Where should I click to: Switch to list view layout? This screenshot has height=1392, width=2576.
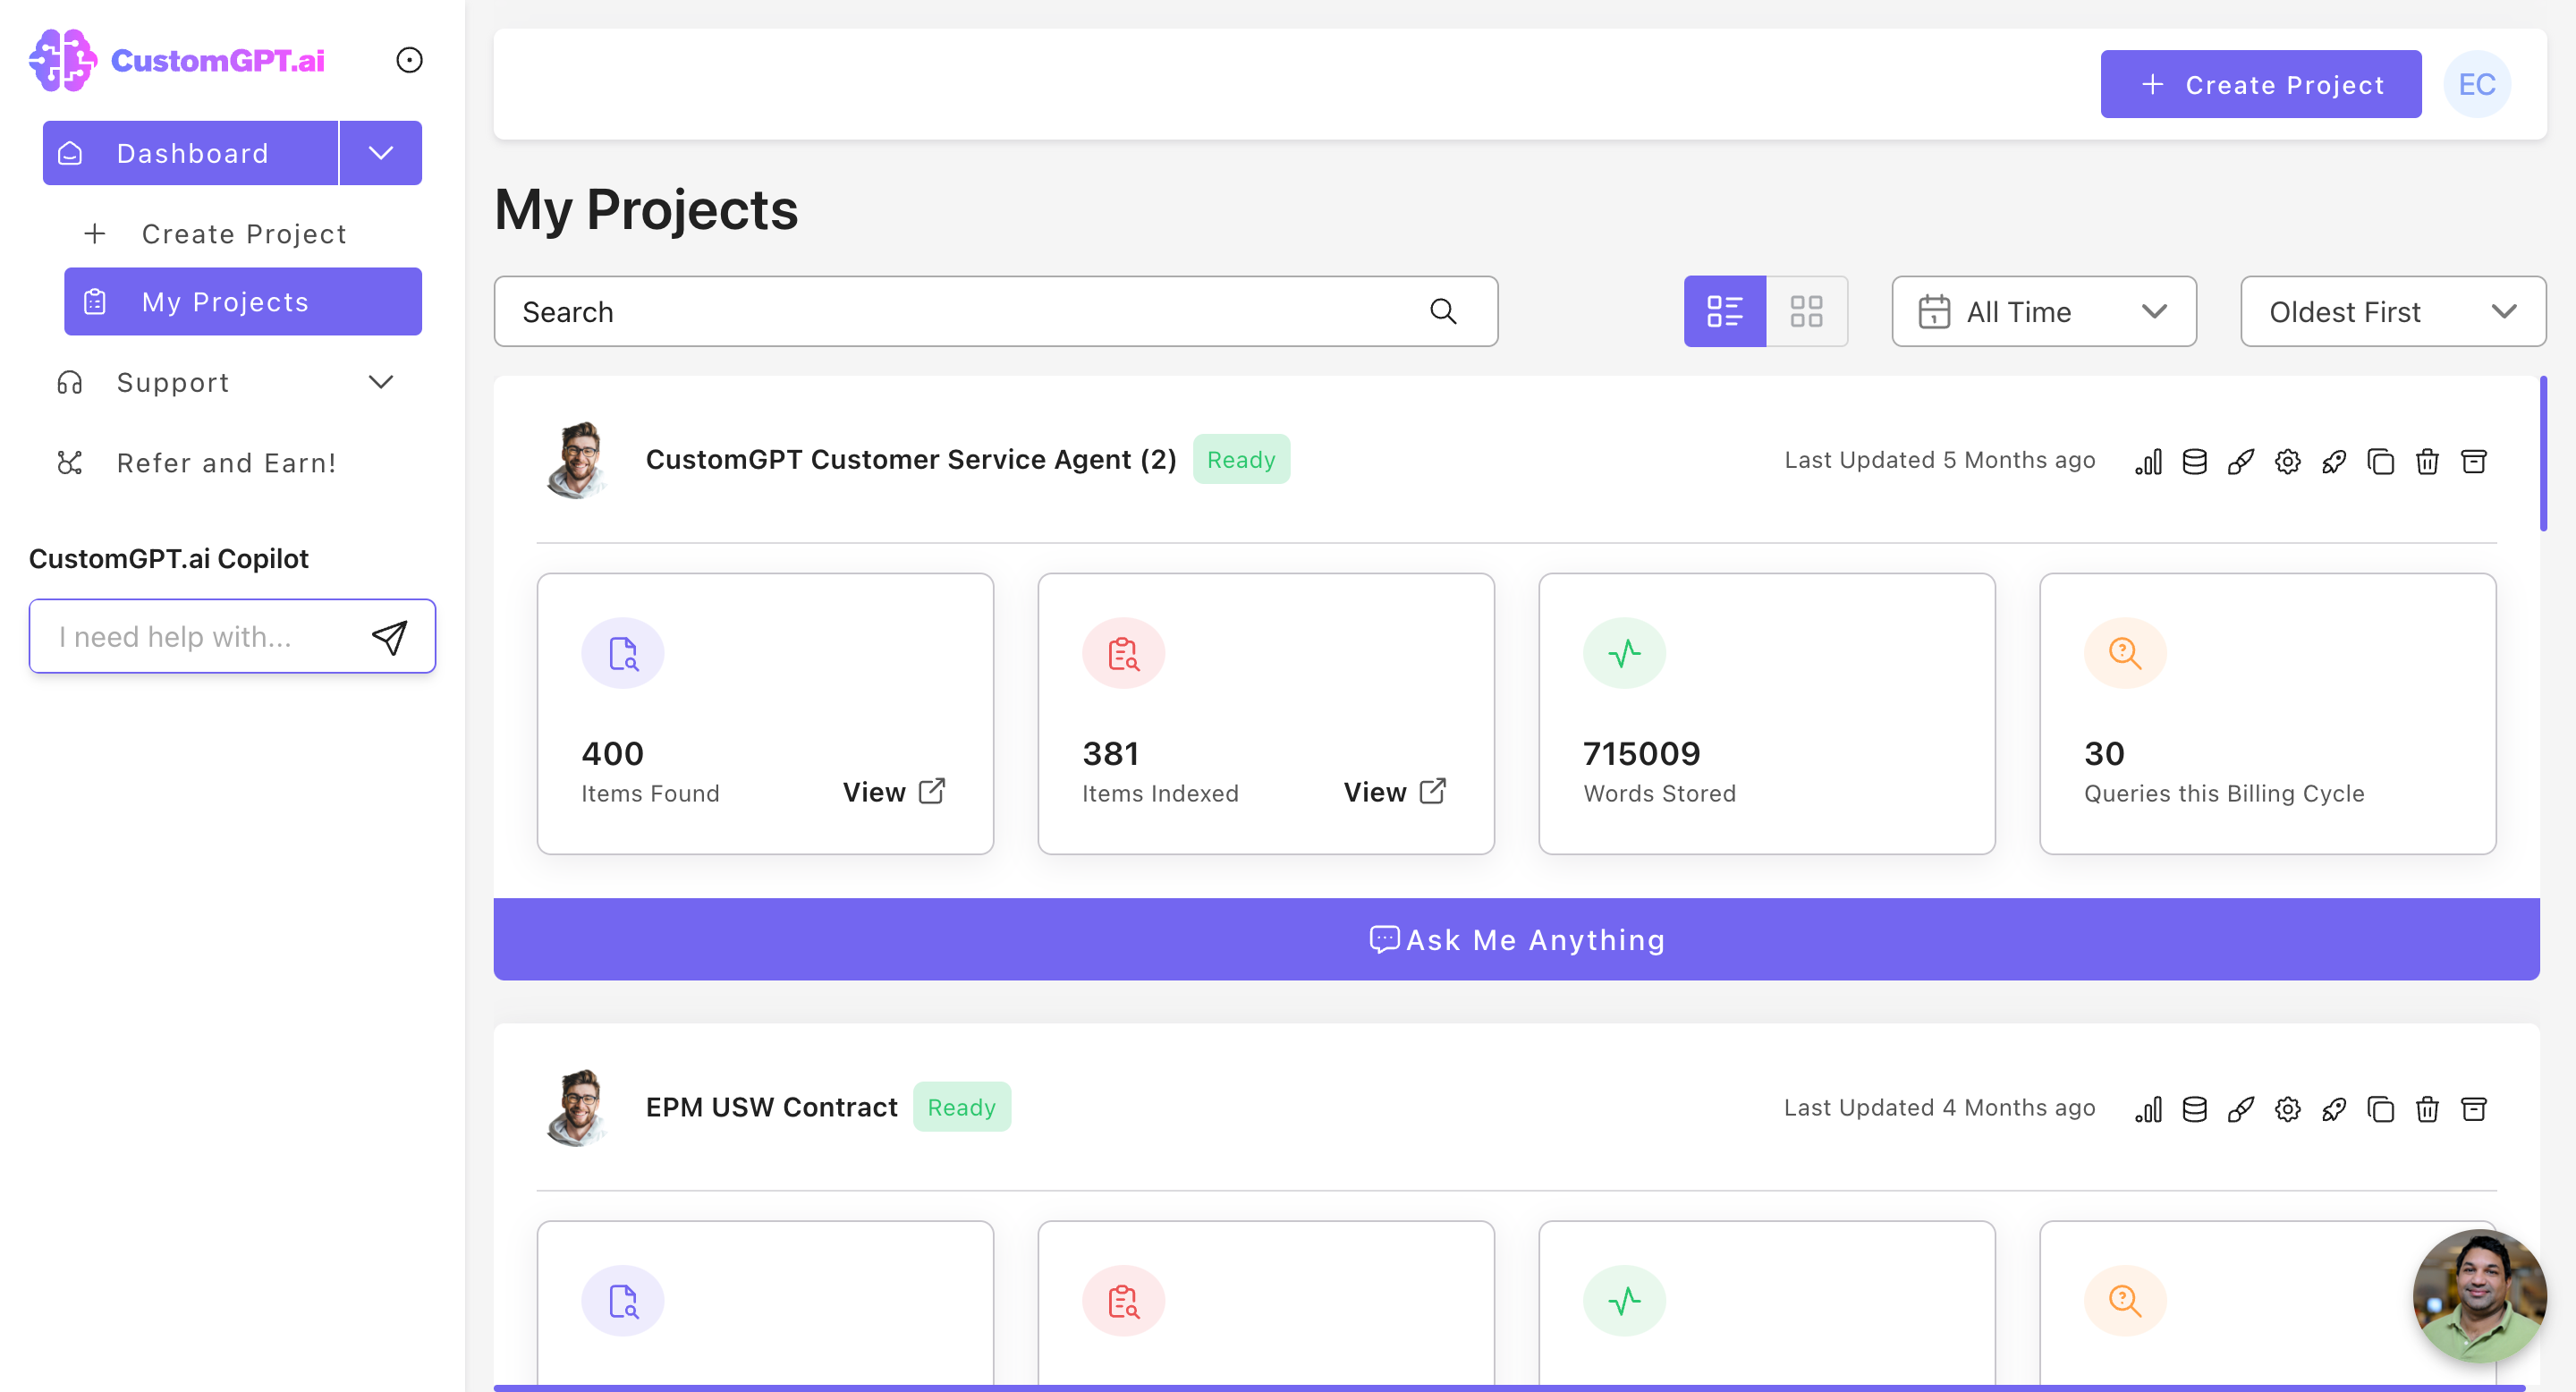[x=1724, y=312]
